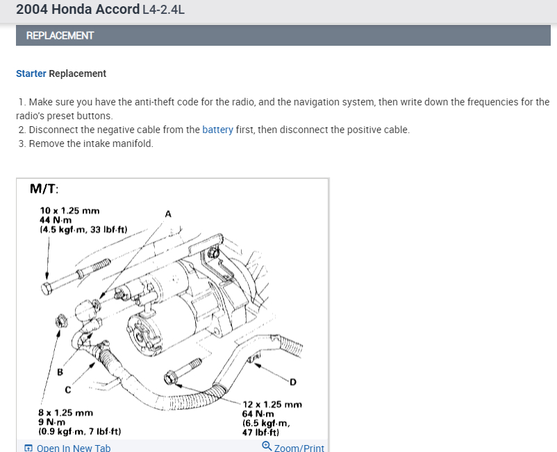
Task: Click callout letter B in diagram
Action: tap(60, 372)
